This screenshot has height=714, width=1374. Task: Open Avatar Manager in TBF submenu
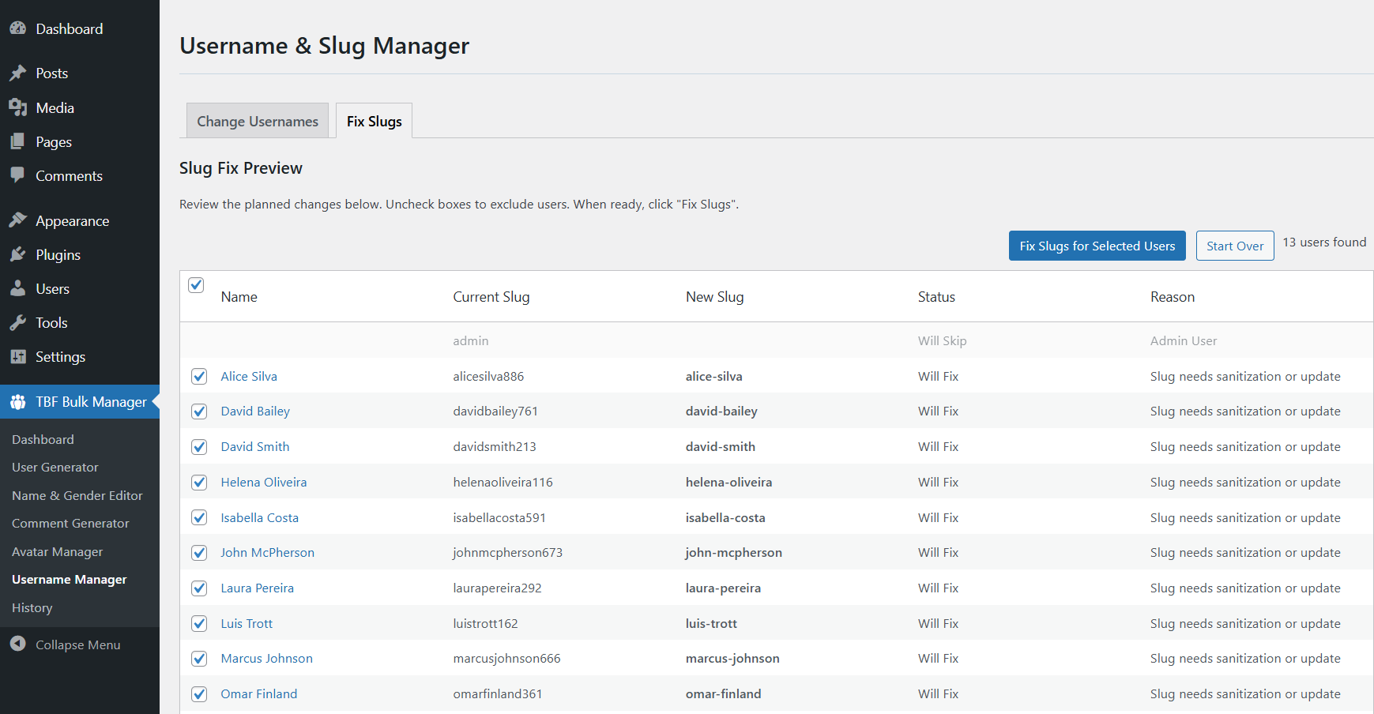[58, 552]
